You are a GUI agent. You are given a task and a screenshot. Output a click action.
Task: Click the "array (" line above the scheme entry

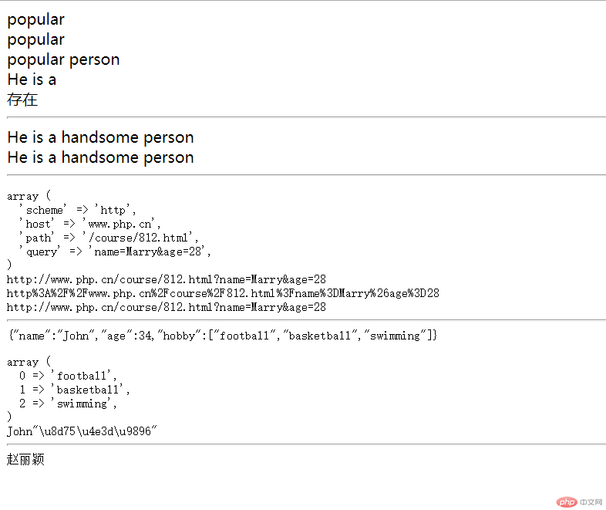pos(28,196)
